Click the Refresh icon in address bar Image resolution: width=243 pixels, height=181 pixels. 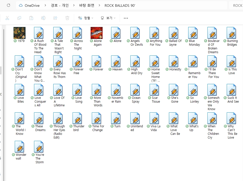click(9, 5)
